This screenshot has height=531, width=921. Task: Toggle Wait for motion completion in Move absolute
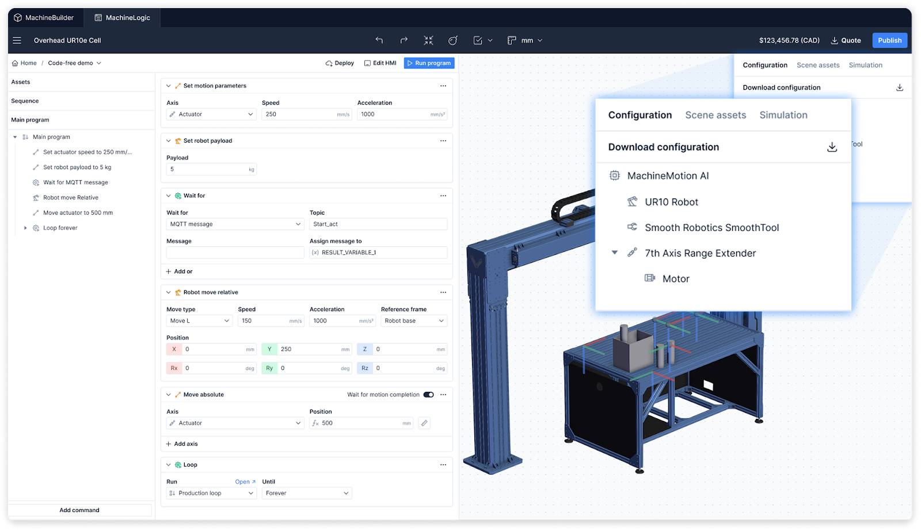point(427,395)
